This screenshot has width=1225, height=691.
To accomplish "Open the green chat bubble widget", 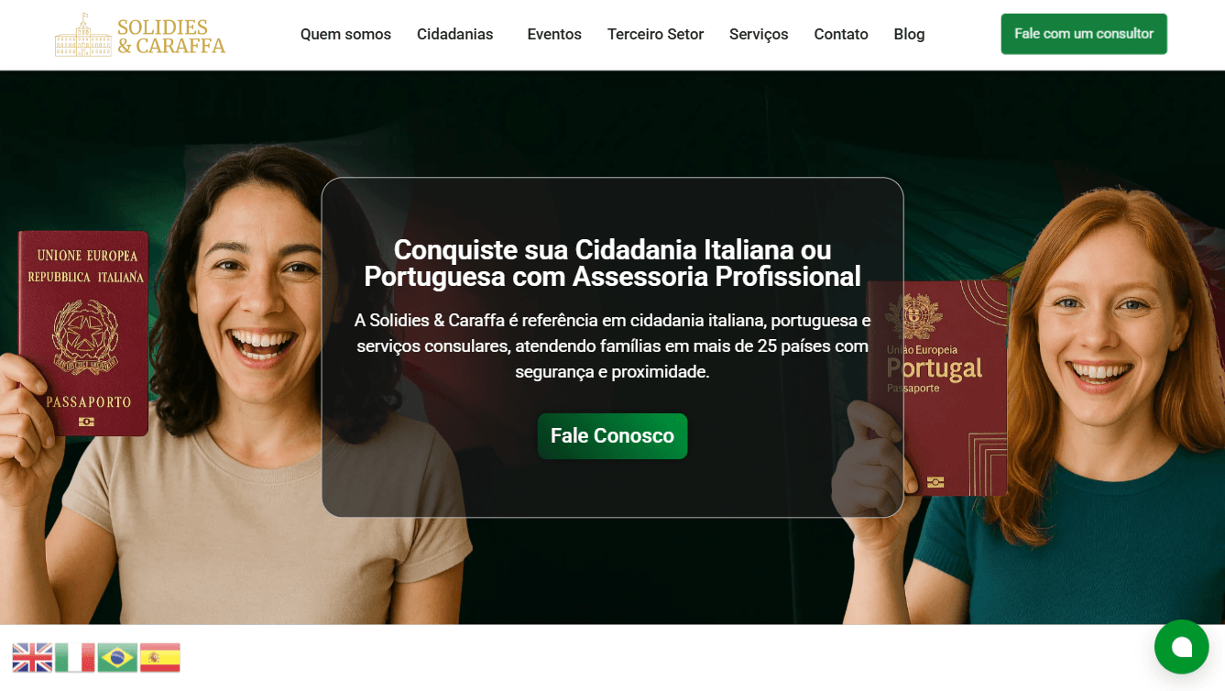I will [1181, 647].
